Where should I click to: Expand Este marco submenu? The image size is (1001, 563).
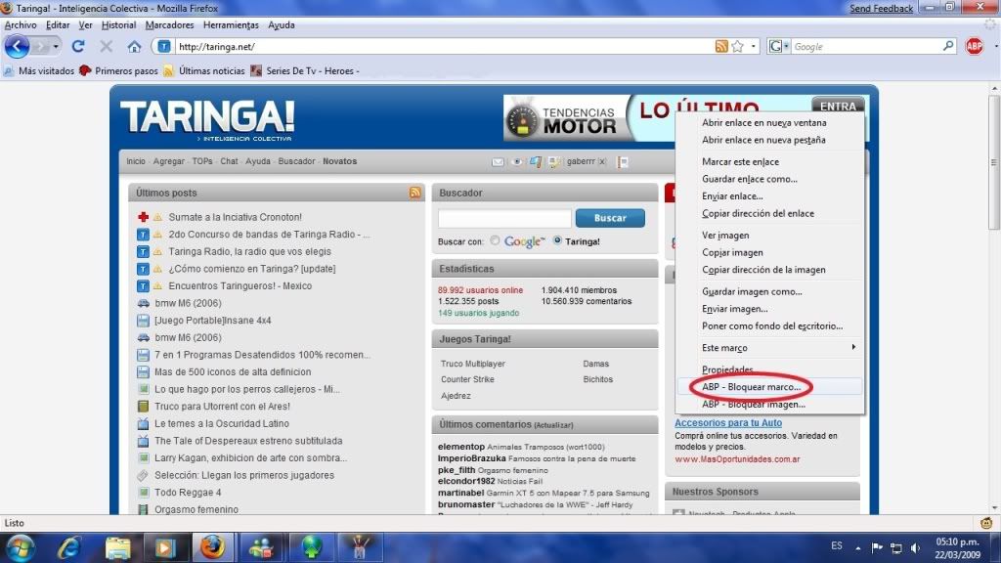pos(769,348)
